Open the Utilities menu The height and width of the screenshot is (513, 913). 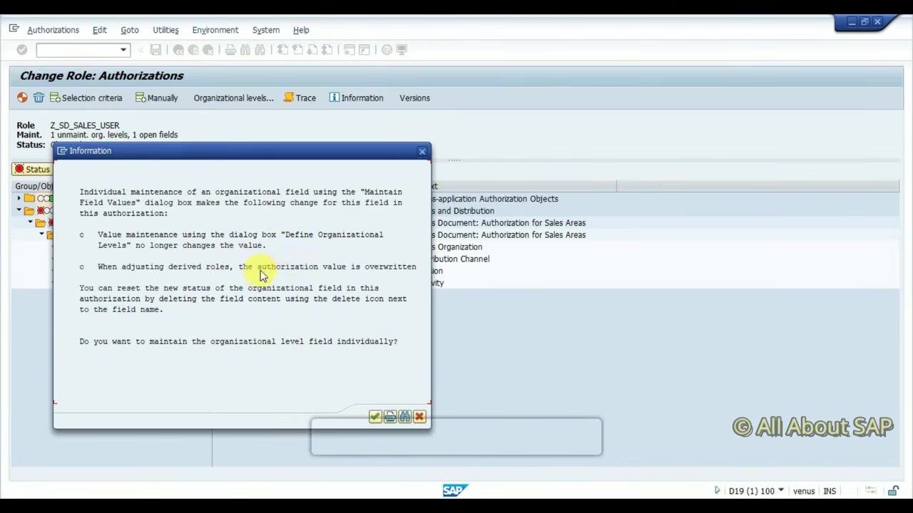coord(165,30)
